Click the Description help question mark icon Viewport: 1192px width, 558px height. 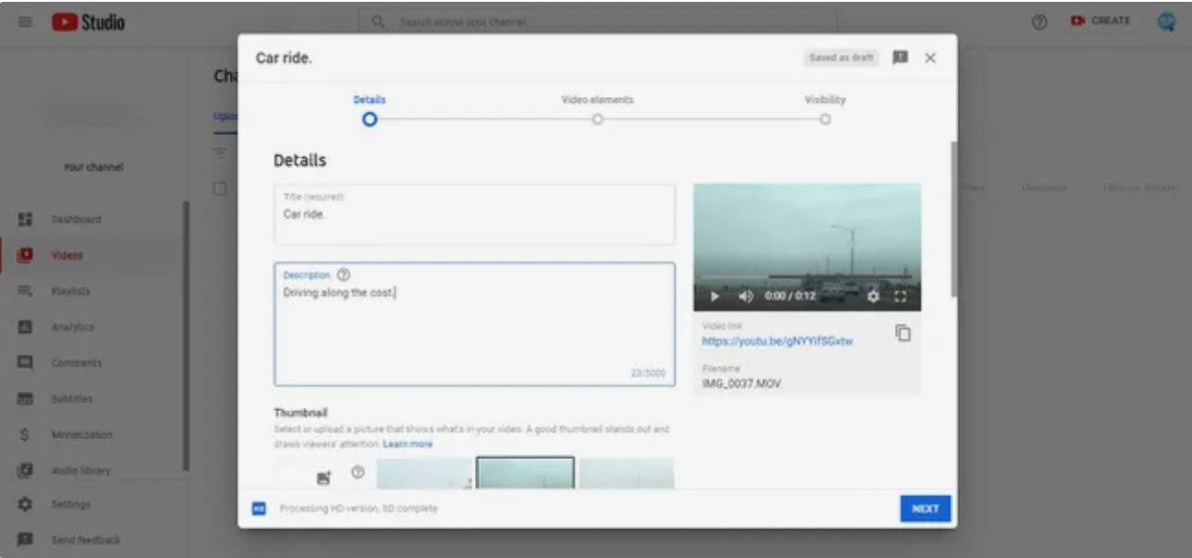point(344,274)
